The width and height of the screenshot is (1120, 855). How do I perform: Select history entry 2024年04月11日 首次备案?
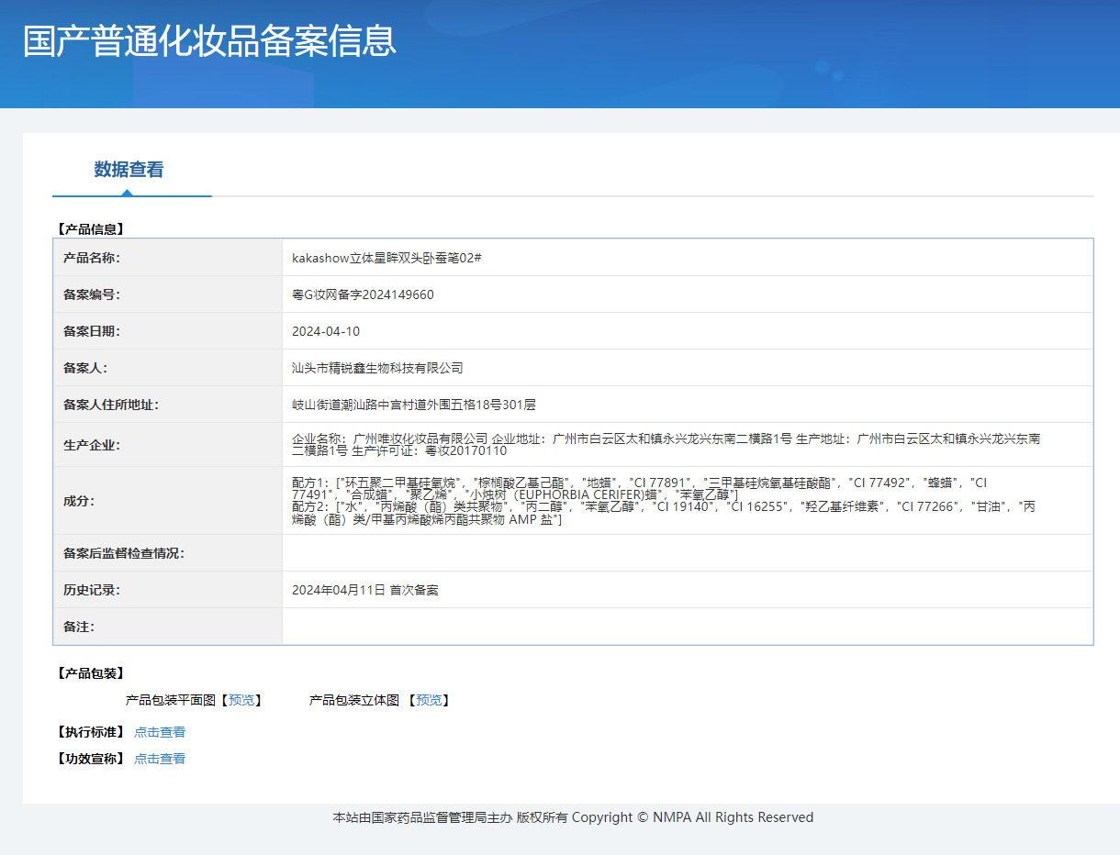[x=365, y=590]
